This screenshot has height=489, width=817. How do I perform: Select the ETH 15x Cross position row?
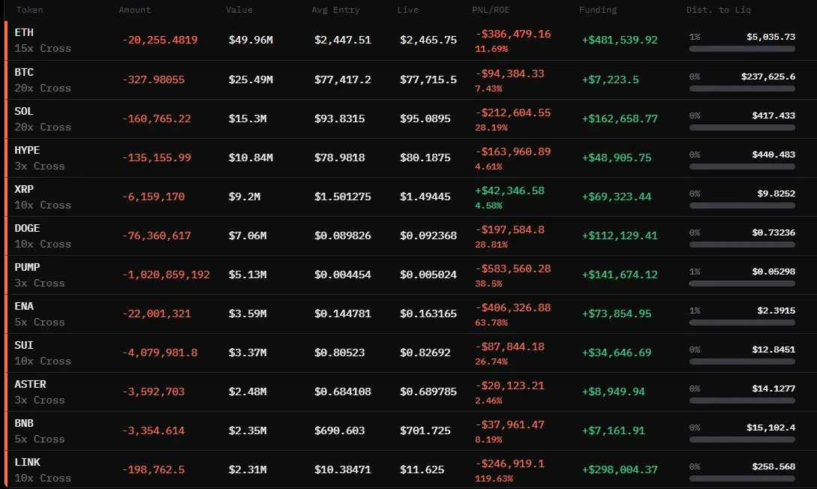pos(410,40)
